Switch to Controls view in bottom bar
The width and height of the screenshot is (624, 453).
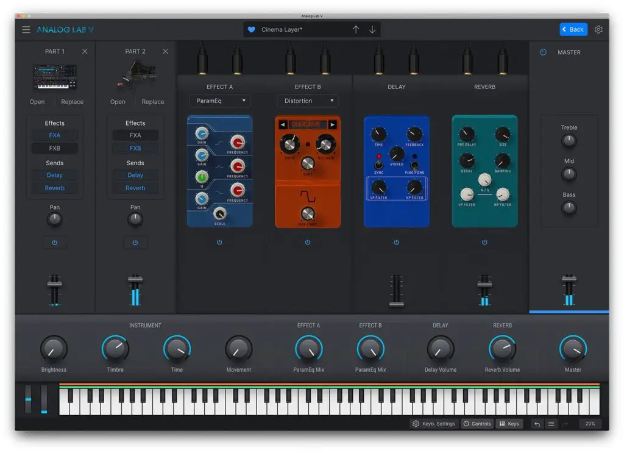pos(477,424)
